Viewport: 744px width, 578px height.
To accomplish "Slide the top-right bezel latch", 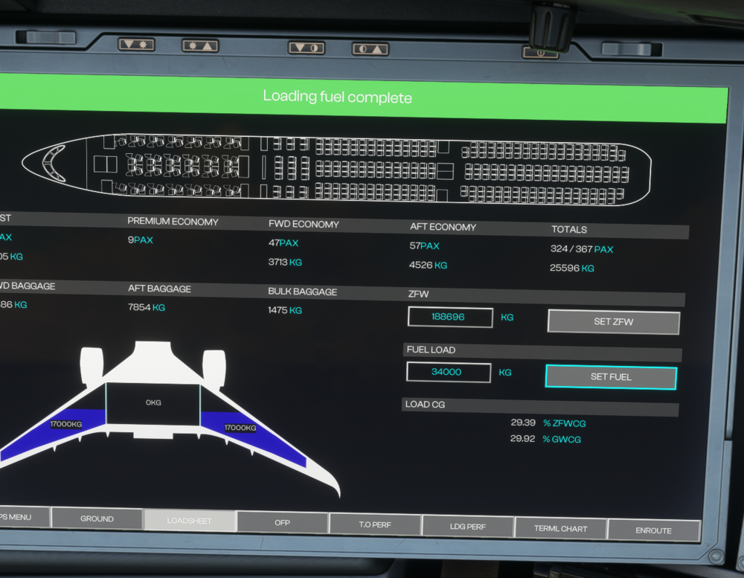I will 632,49.
